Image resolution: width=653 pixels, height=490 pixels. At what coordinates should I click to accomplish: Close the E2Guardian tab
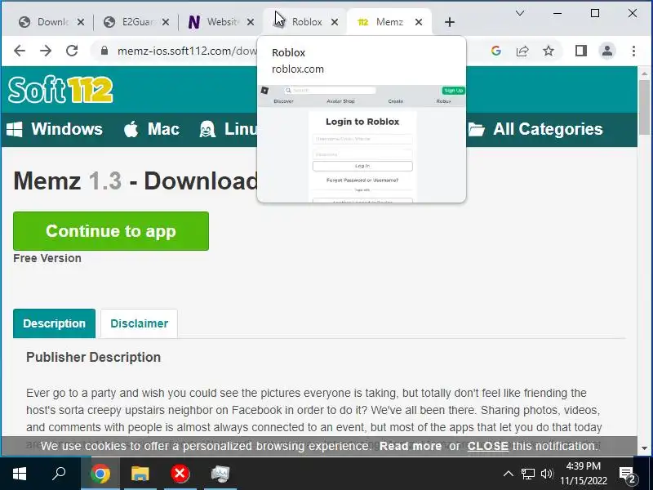point(166,22)
